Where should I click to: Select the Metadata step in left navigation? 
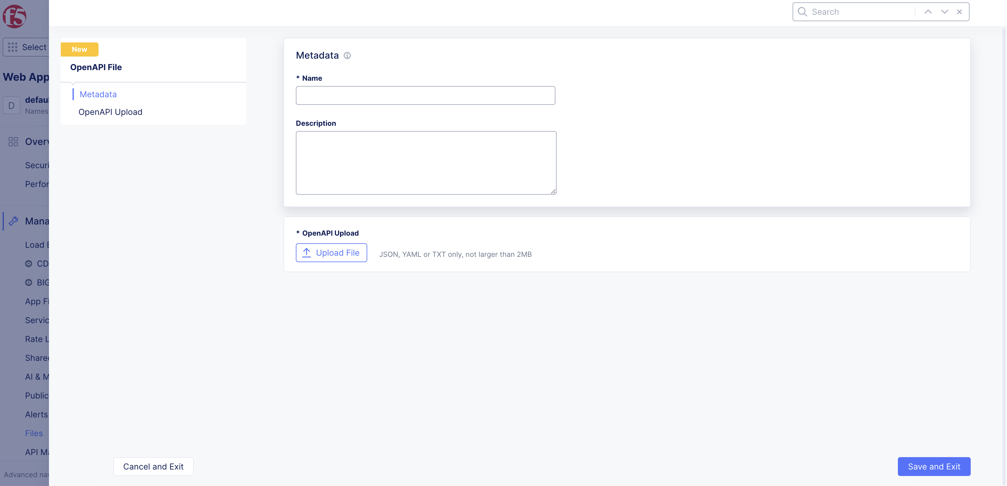pyautogui.click(x=98, y=94)
